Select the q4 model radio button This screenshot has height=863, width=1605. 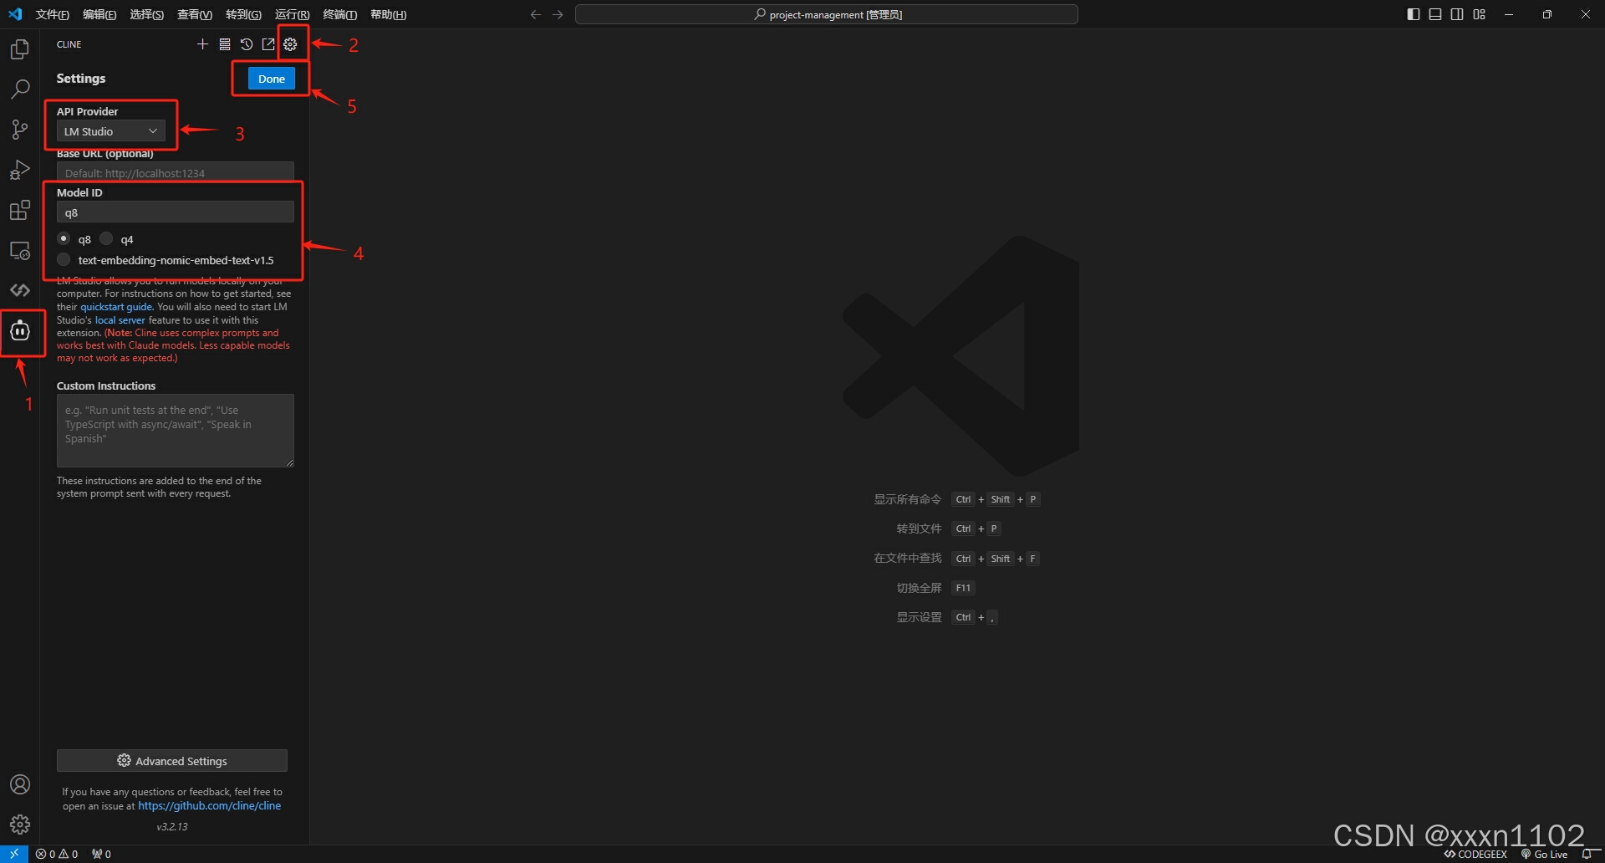[106, 238]
